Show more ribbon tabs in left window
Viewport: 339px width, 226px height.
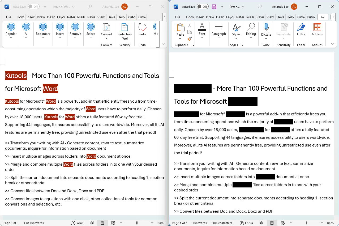(164, 17)
